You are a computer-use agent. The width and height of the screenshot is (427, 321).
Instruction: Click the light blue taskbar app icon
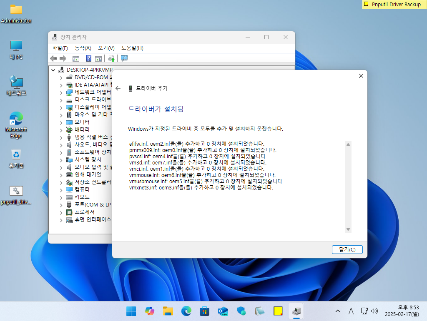[x=241, y=311]
